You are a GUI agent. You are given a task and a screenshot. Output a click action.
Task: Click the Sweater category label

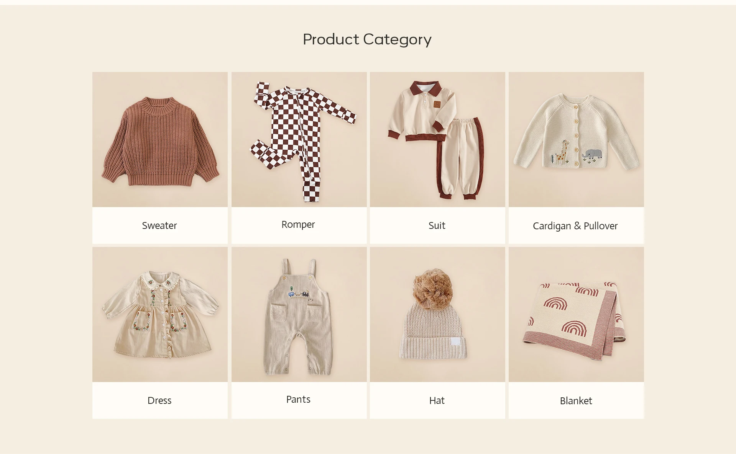click(x=159, y=225)
